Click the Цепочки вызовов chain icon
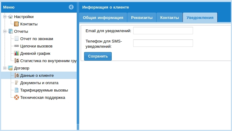The width and height of the screenshot is (232, 131). pos(17,46)
